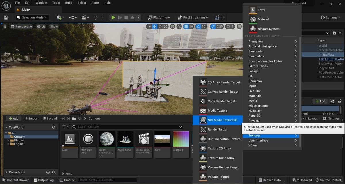
Task: Toggle world/local coordinate globe icon
Action: tap(172, 26)
